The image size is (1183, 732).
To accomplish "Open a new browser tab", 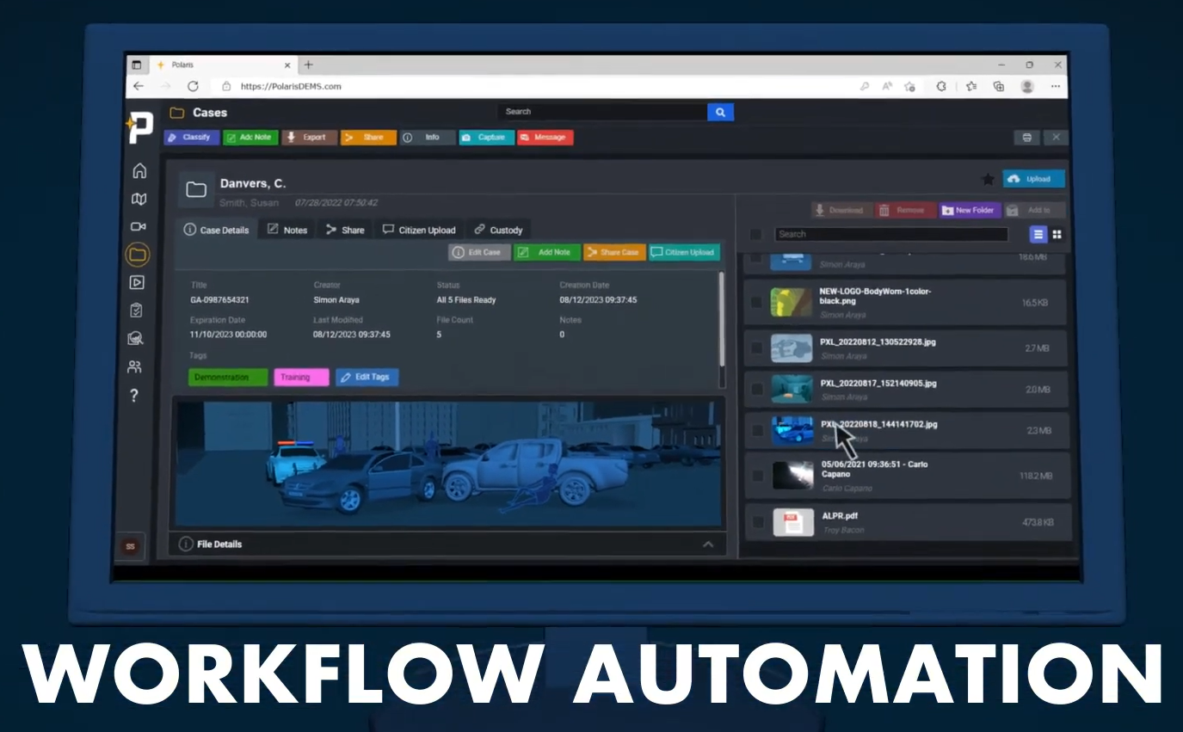I will point(309,65).
